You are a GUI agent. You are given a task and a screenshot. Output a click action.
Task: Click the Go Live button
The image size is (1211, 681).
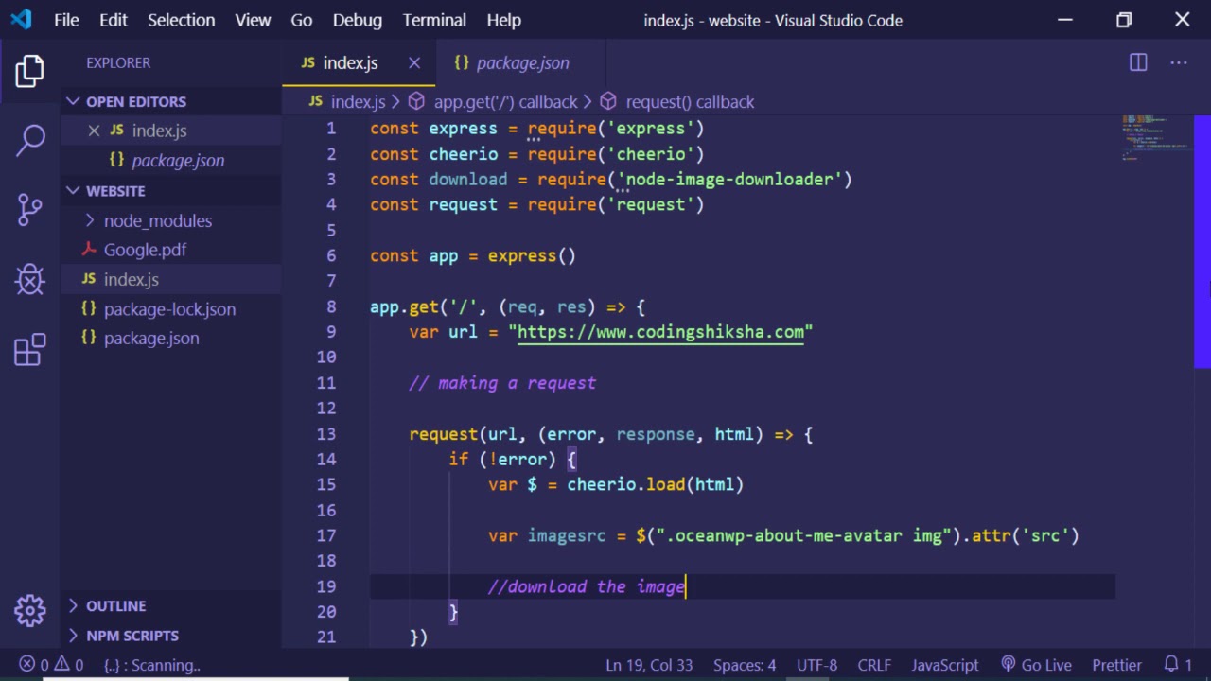pyautogui.click(x=1035, y=665)
